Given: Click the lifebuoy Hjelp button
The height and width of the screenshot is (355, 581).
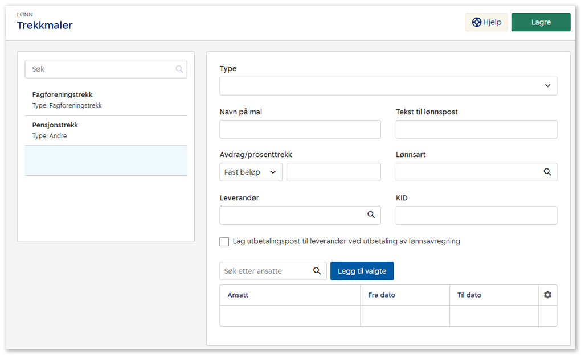Looking at the screenshot, I should pyautogui.click(x=486, y=22).
